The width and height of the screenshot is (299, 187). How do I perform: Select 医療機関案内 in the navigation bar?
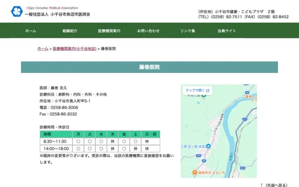109,30
